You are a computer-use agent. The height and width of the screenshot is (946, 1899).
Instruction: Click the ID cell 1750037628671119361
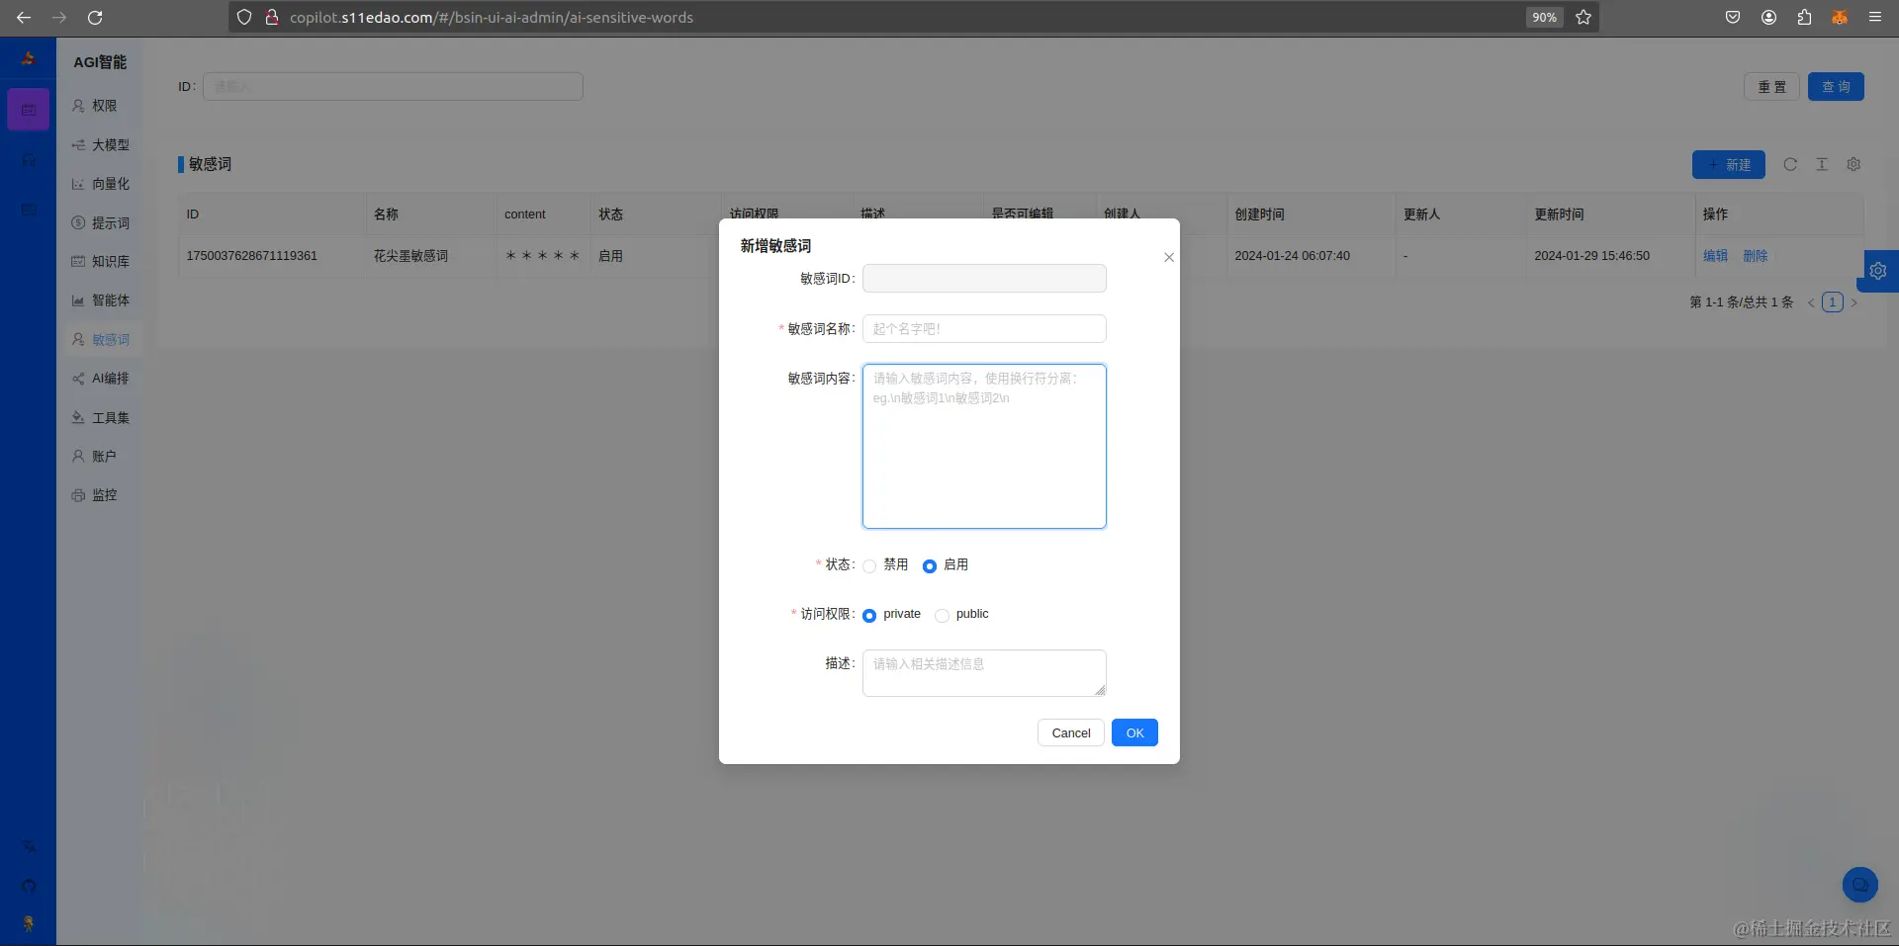[x=252, y=256]
